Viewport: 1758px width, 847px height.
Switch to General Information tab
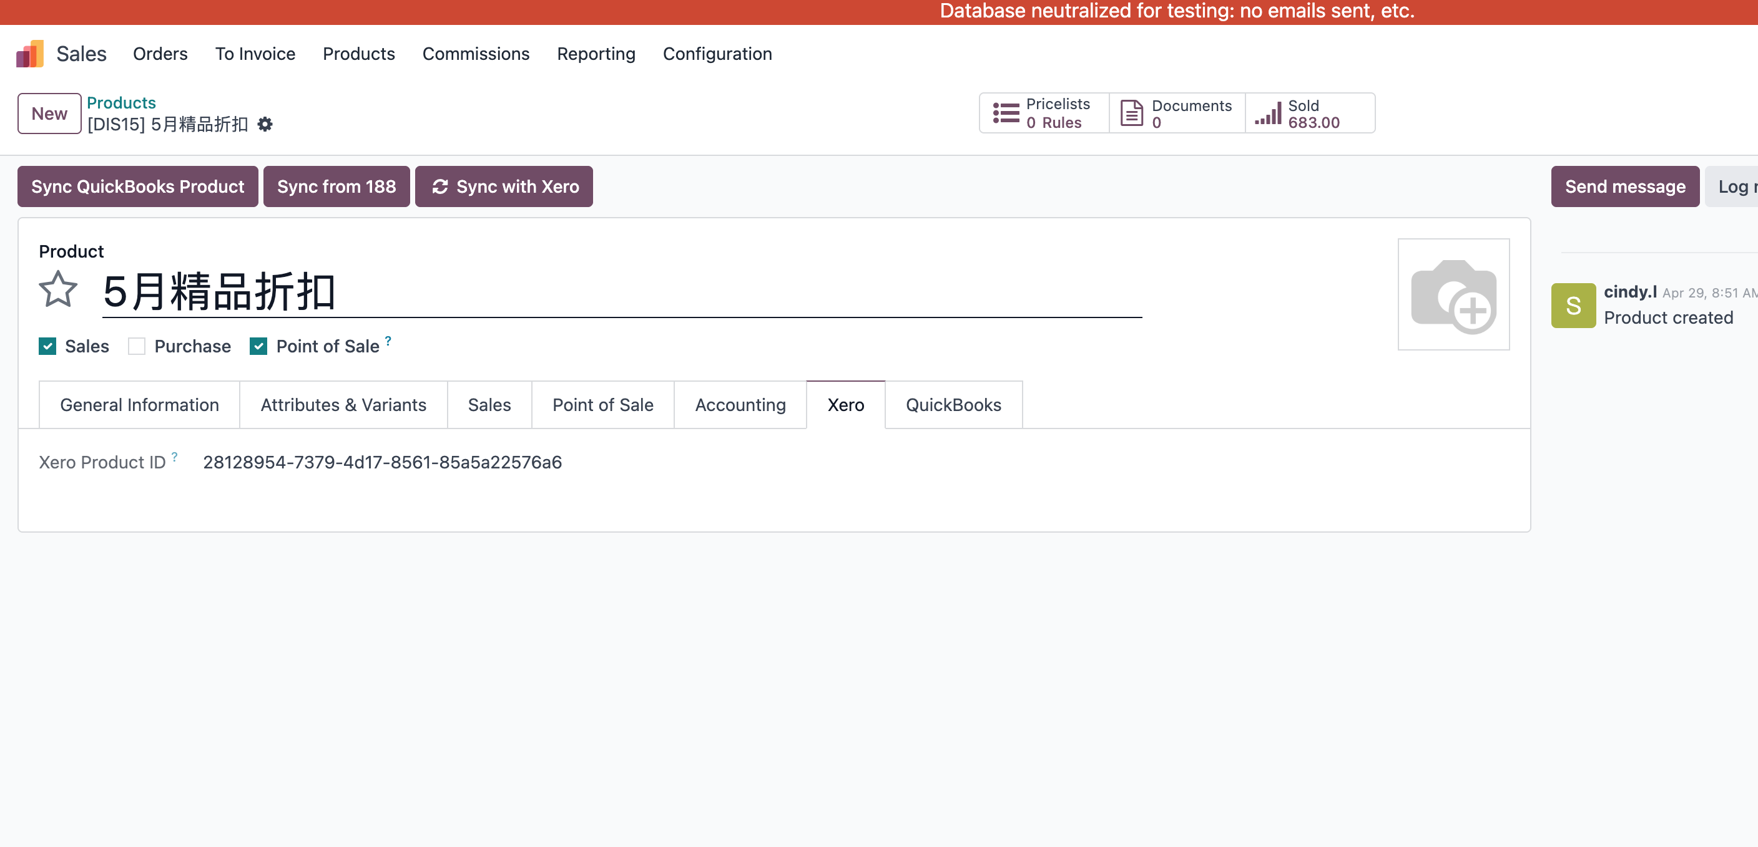(139, 405)
